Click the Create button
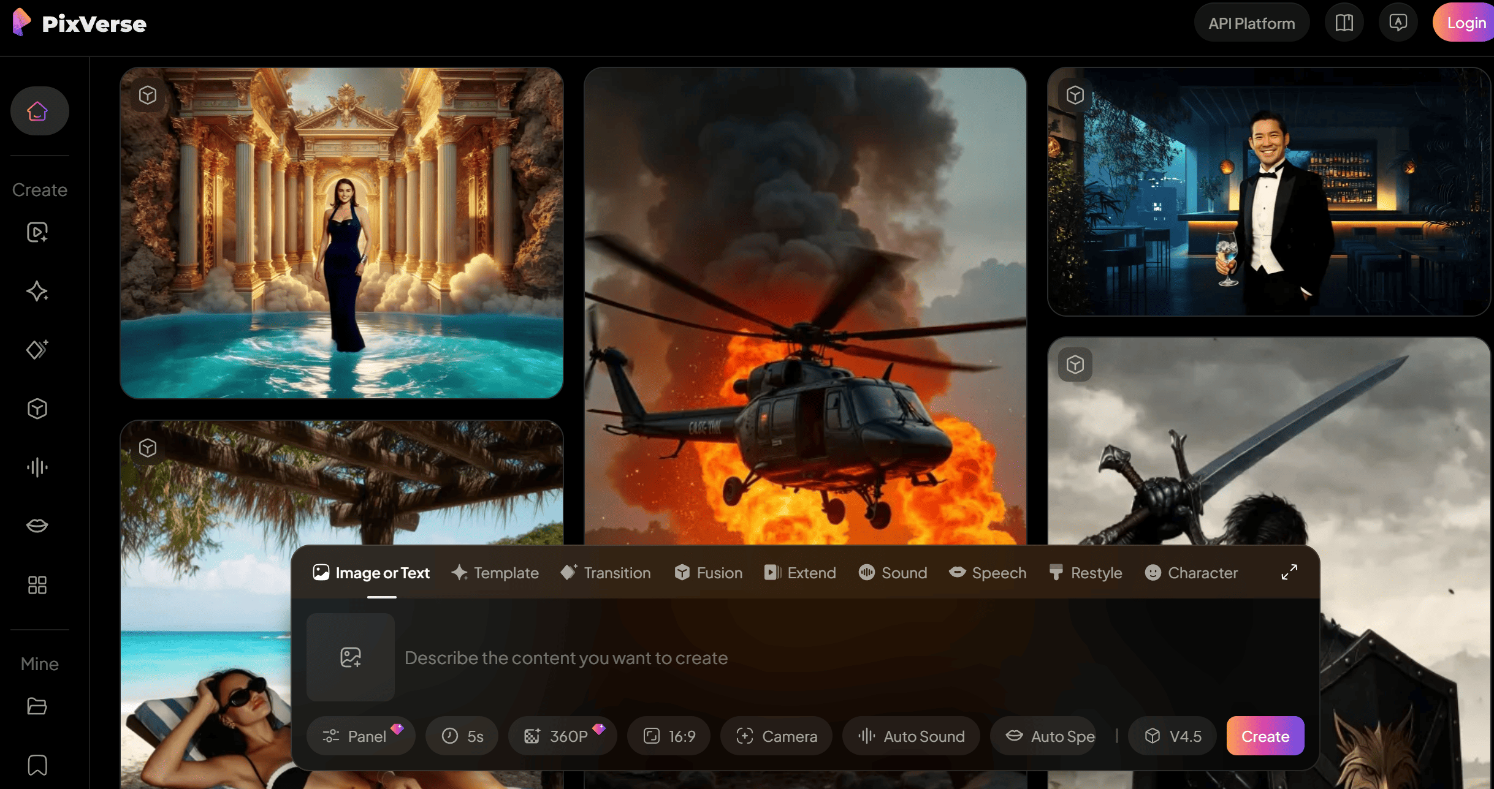The height and width of the screenshot is (789, 1494). 1265,736
